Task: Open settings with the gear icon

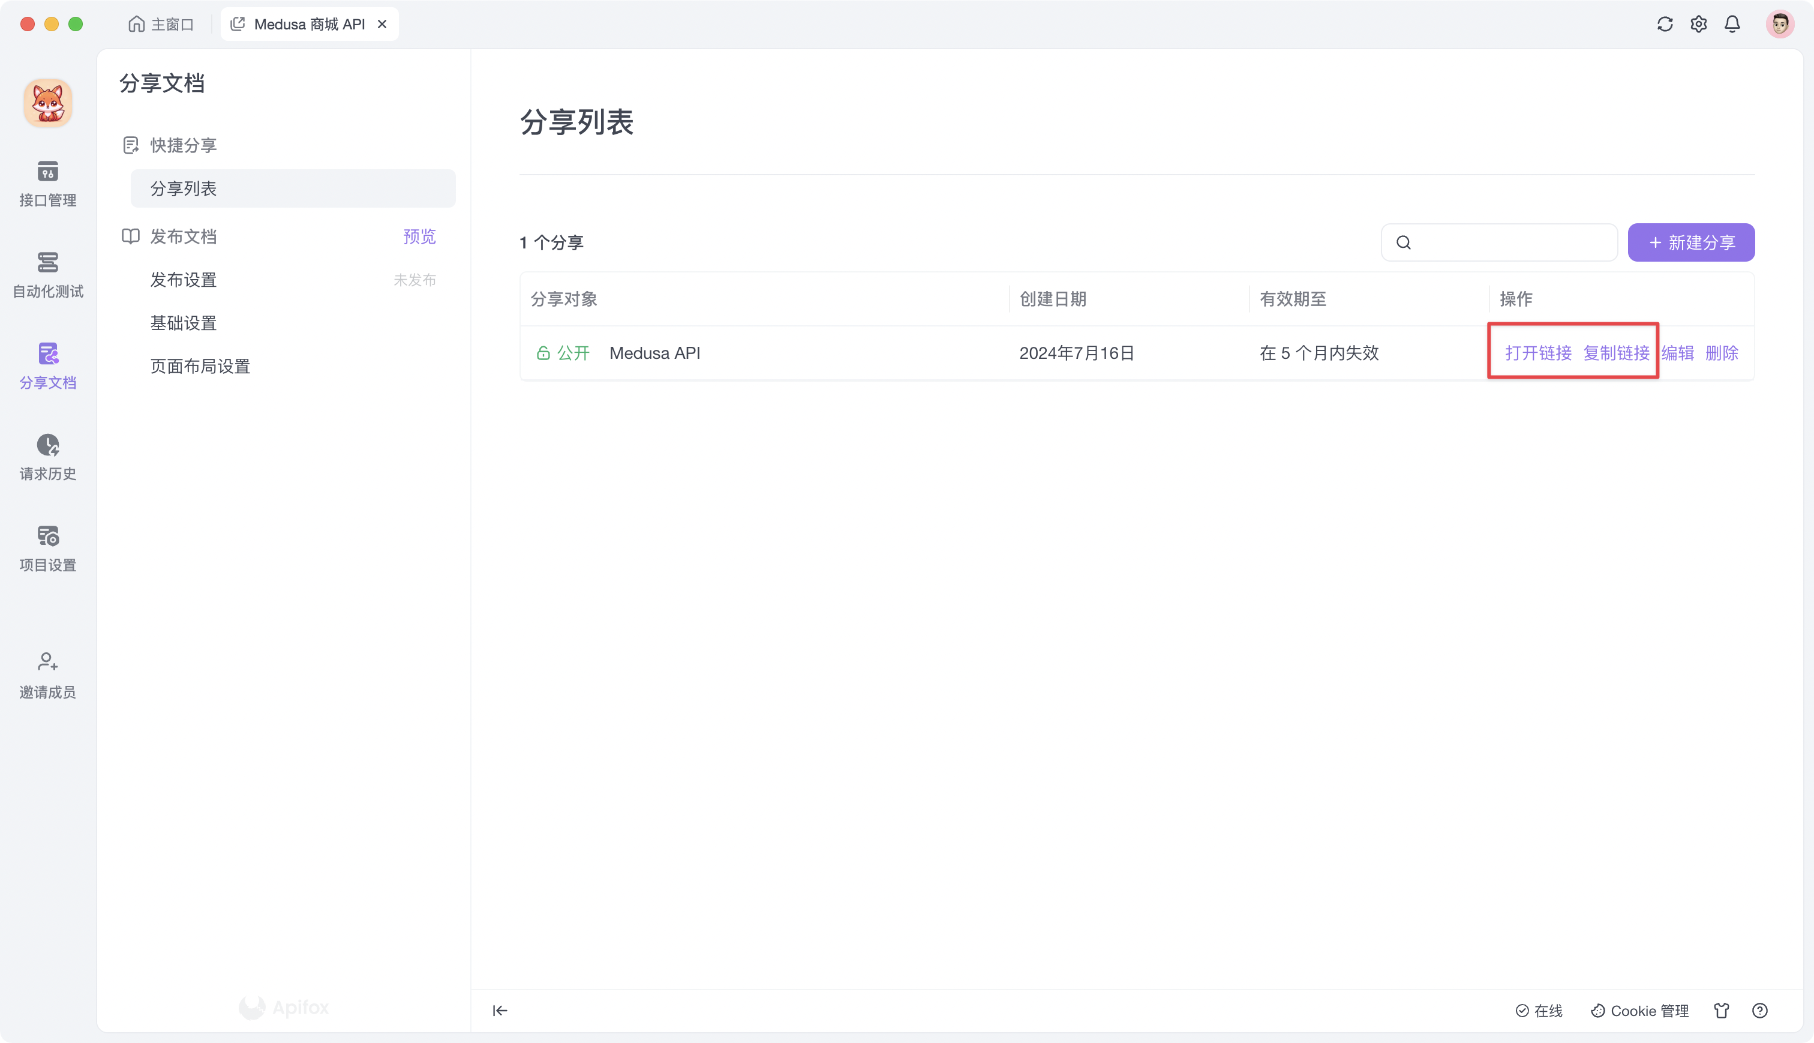Action: (1699, 23)
